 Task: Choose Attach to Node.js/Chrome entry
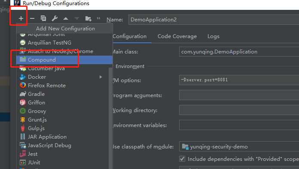pyautogui.click(x=64, y=51)
